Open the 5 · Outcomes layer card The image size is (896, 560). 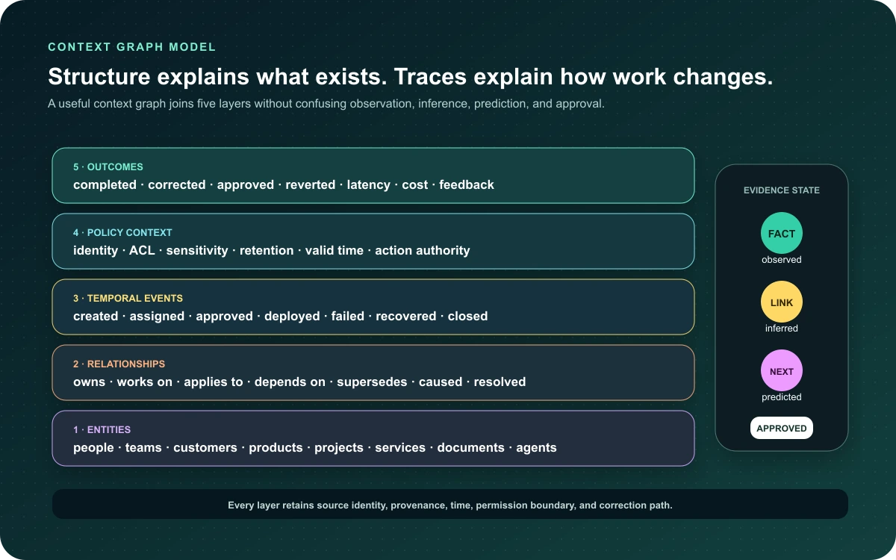[373, 175]
